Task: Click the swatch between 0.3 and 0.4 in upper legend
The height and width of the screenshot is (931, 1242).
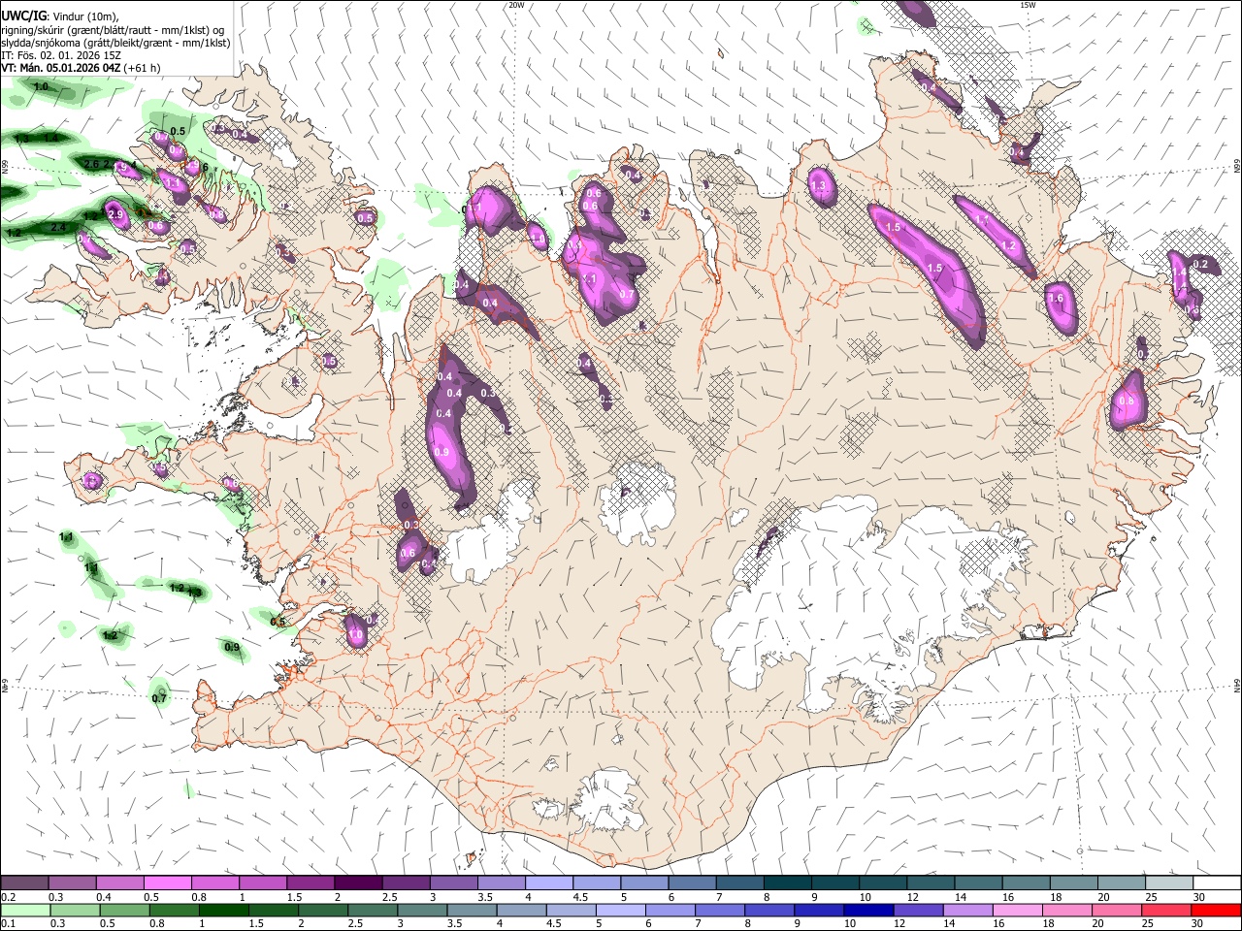Action: coord(72,883)
